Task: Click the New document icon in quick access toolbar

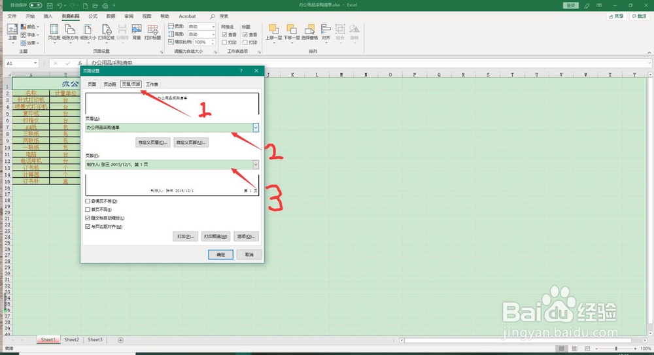Action: pos(86,5)
